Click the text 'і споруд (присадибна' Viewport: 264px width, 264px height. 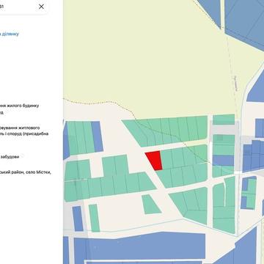26,133
